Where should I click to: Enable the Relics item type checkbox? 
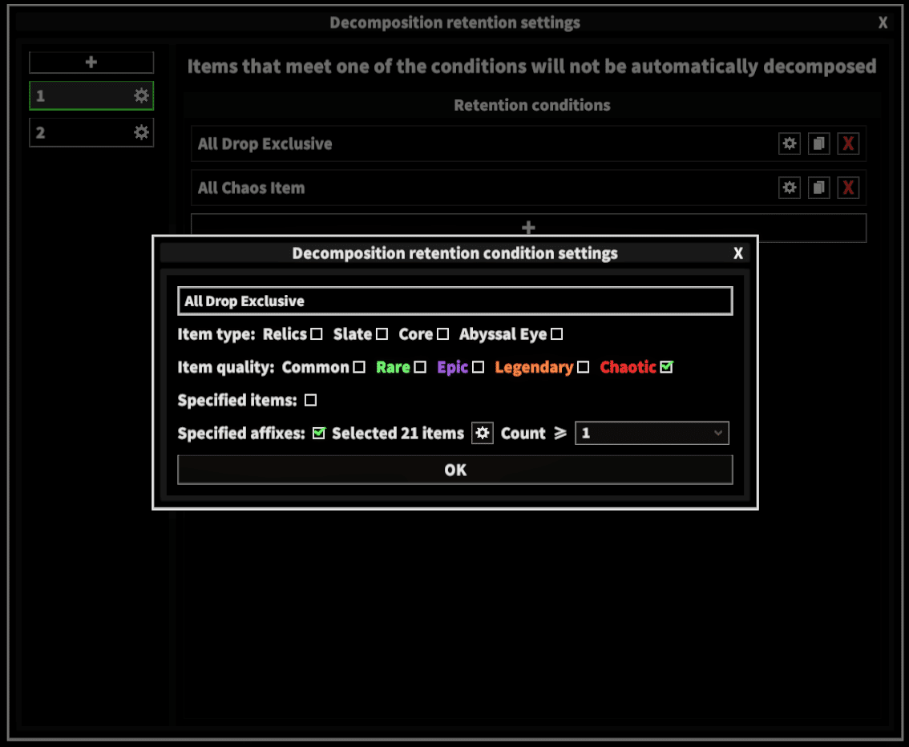click(x=317, y=334)
